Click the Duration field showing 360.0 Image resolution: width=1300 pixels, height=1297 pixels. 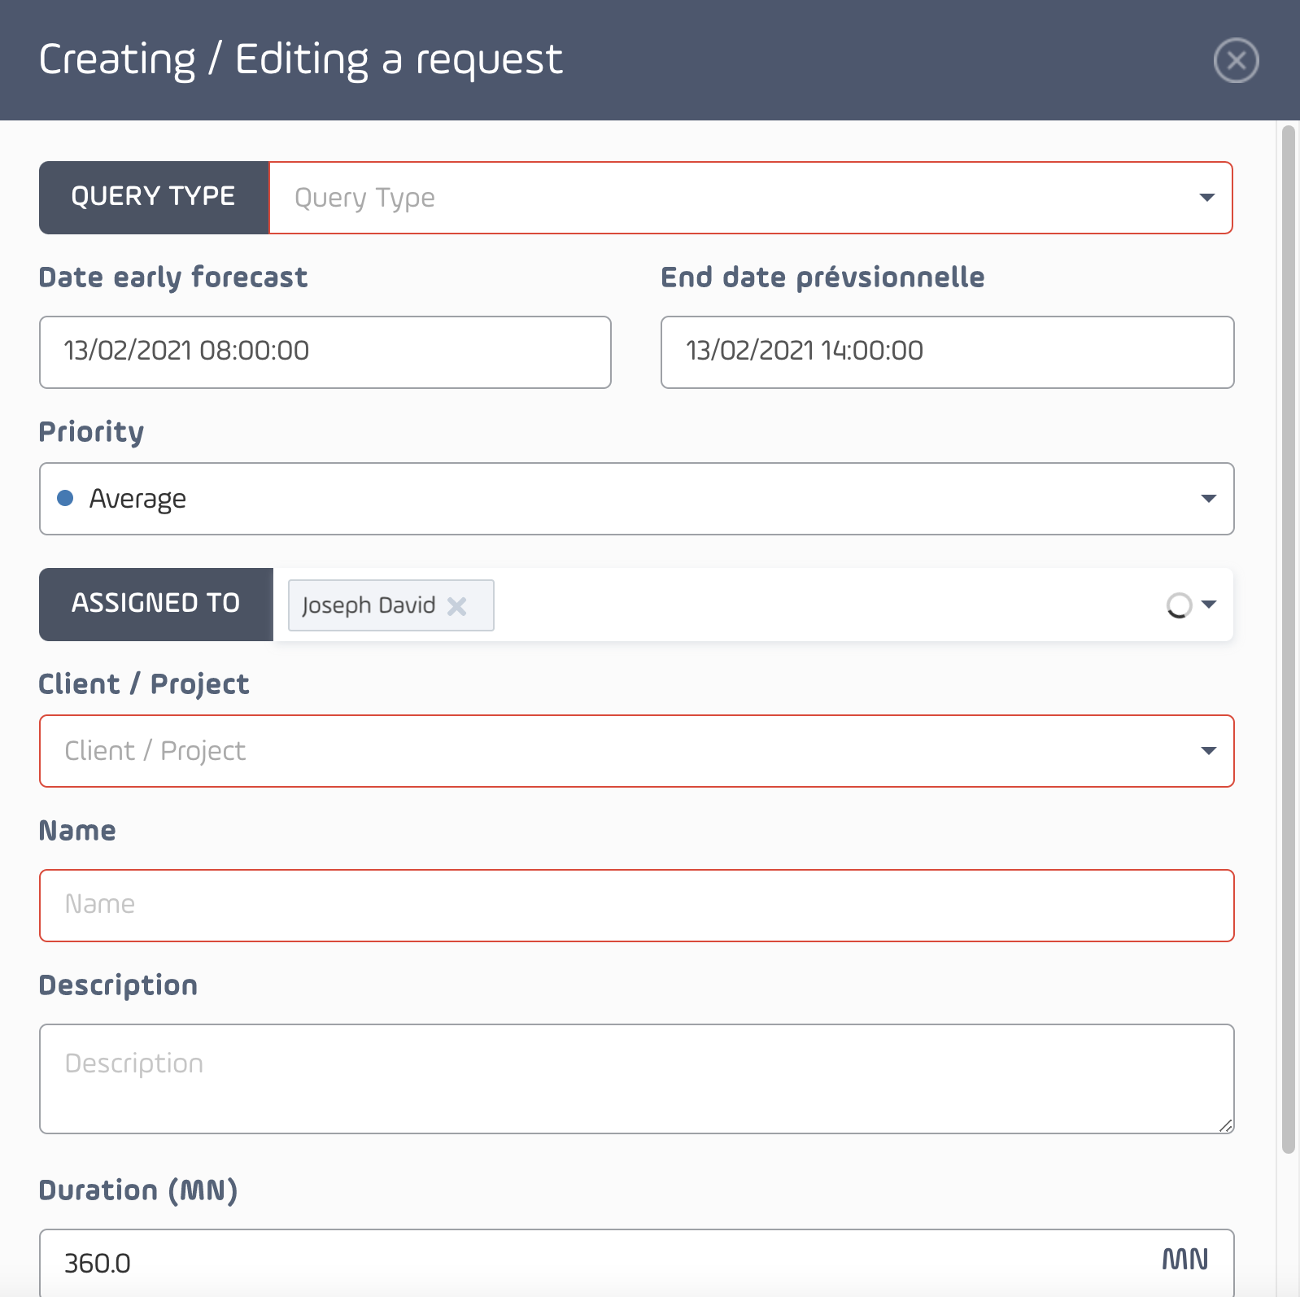click(x=637, y=1263)
